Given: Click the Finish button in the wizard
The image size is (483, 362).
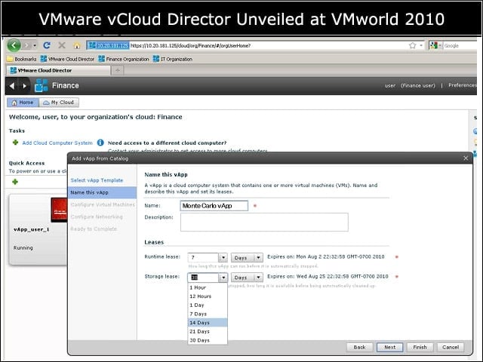Looking at the screenshot, I should click(420, 347).
